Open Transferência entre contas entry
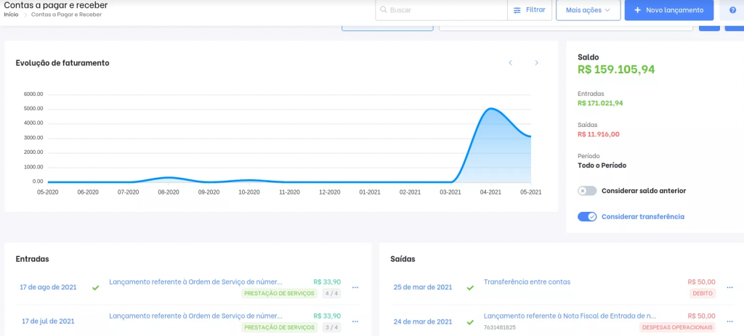The height and width of the screenshot is (336, 744). pyautogui.click(x=527, y=282)
